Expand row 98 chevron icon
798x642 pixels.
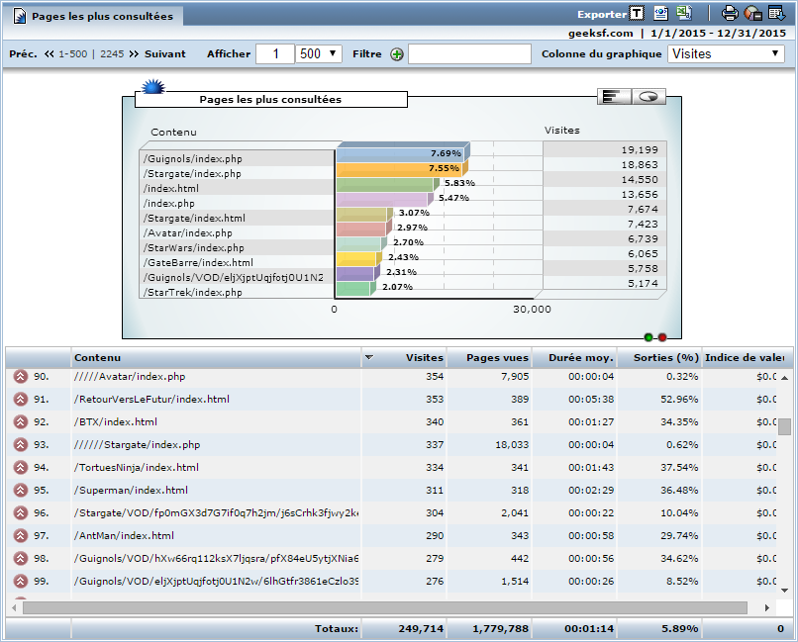(x=21, y=558)
